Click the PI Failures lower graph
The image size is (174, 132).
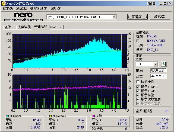tap(70, 92)
